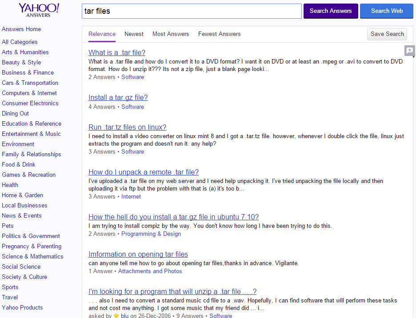
Task: Click the Yahoo Answers logo
Action: (39, 10)
